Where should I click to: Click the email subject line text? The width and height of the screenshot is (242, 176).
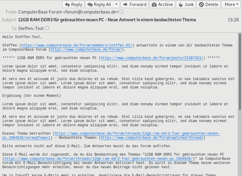pyautogui.click(x=107, y=20)
